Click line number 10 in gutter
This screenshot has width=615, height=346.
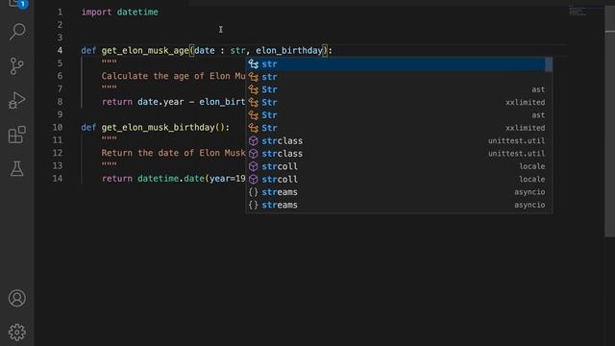click(x=58, y=128)
